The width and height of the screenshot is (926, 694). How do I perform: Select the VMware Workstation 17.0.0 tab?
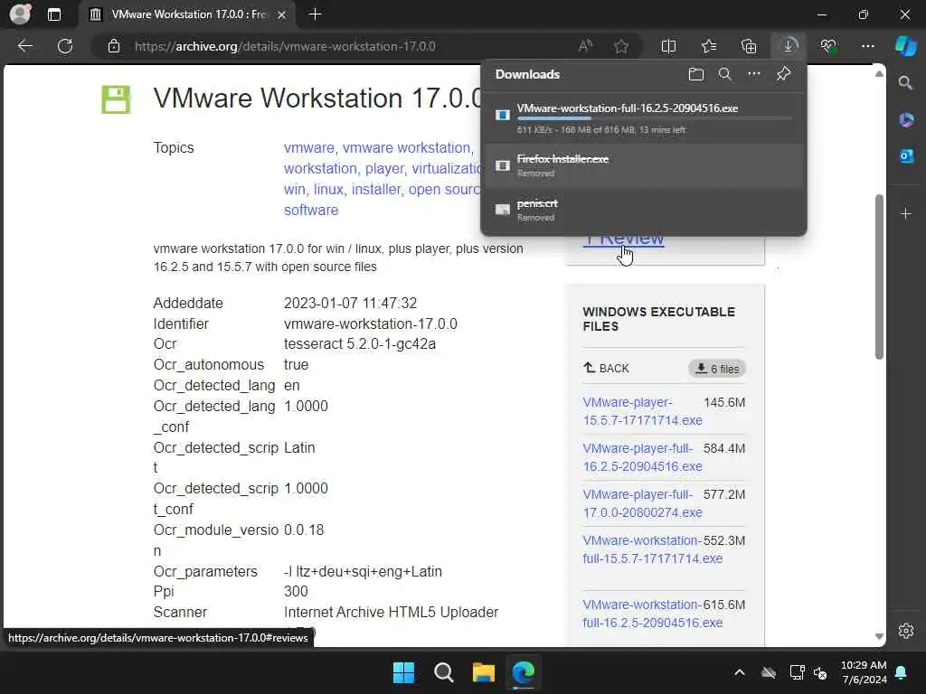pos(188,14)
